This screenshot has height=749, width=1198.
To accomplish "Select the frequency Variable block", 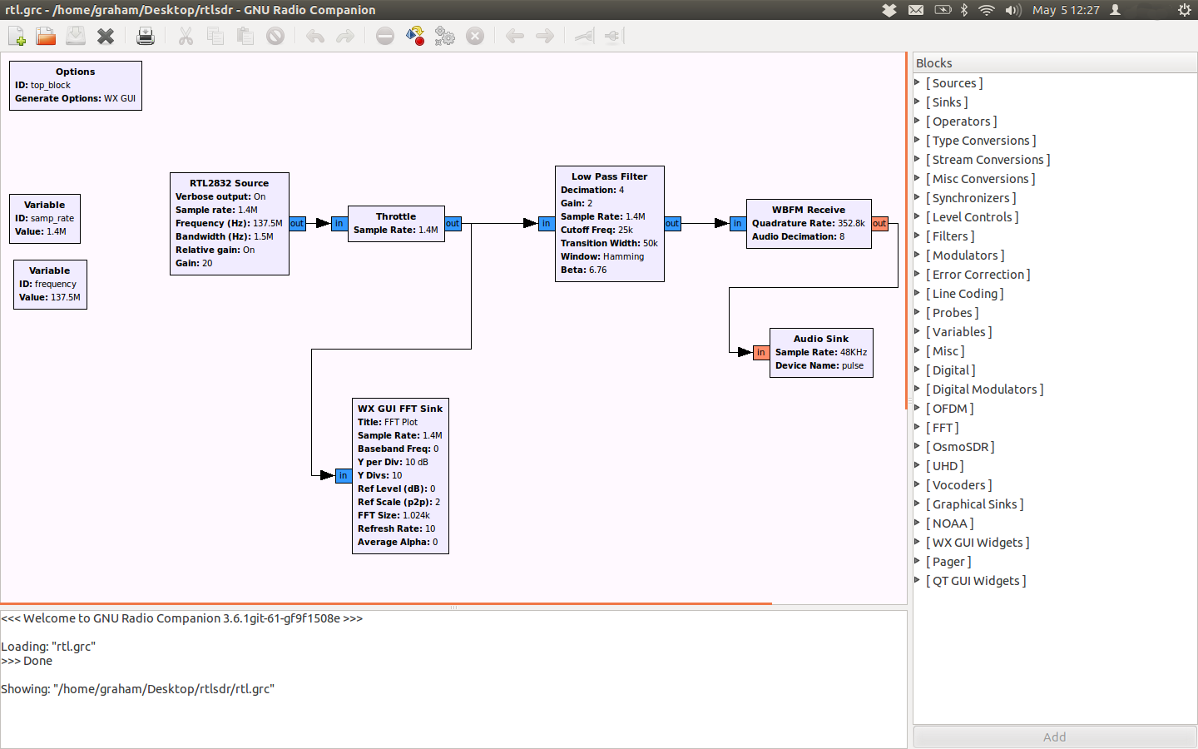I will [50, 284].
